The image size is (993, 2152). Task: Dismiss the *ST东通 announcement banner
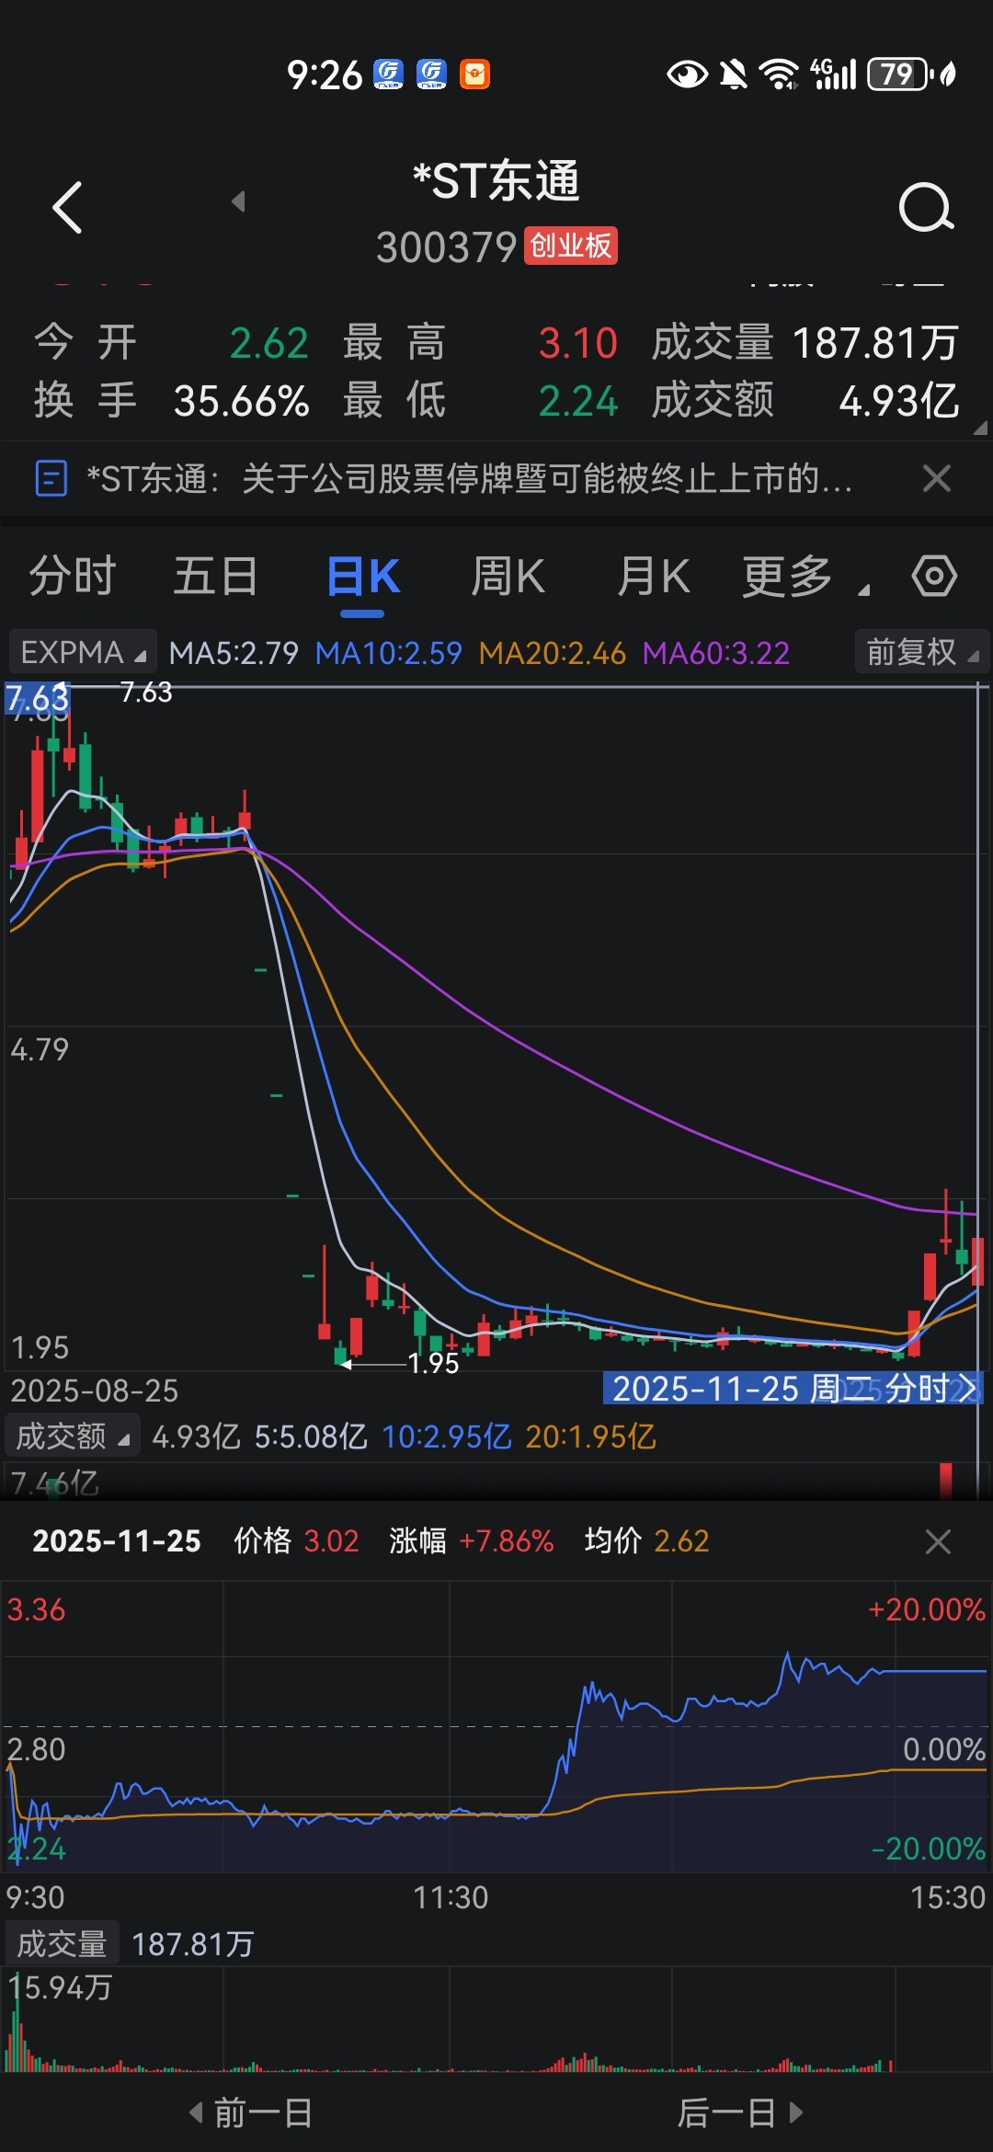tap(936, 478)
